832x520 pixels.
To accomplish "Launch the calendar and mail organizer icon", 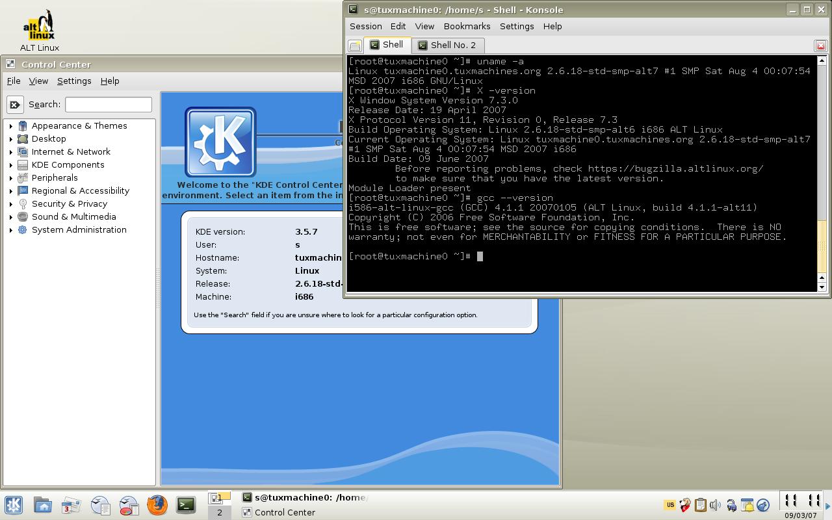I will 71,505.
